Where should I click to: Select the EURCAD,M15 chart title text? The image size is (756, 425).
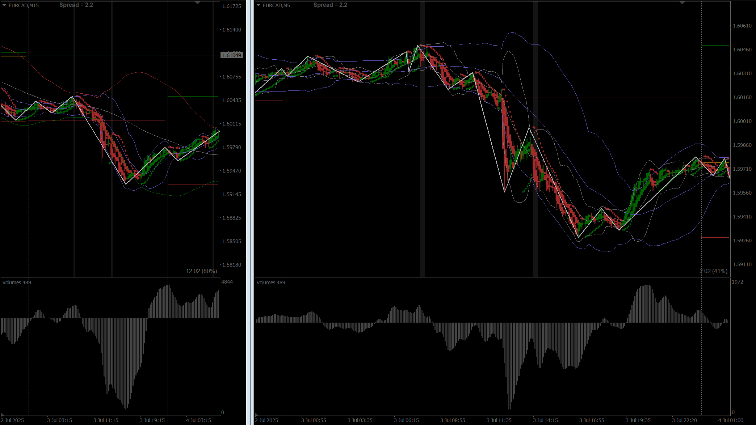pyautogui.click(x=24, y=5)
